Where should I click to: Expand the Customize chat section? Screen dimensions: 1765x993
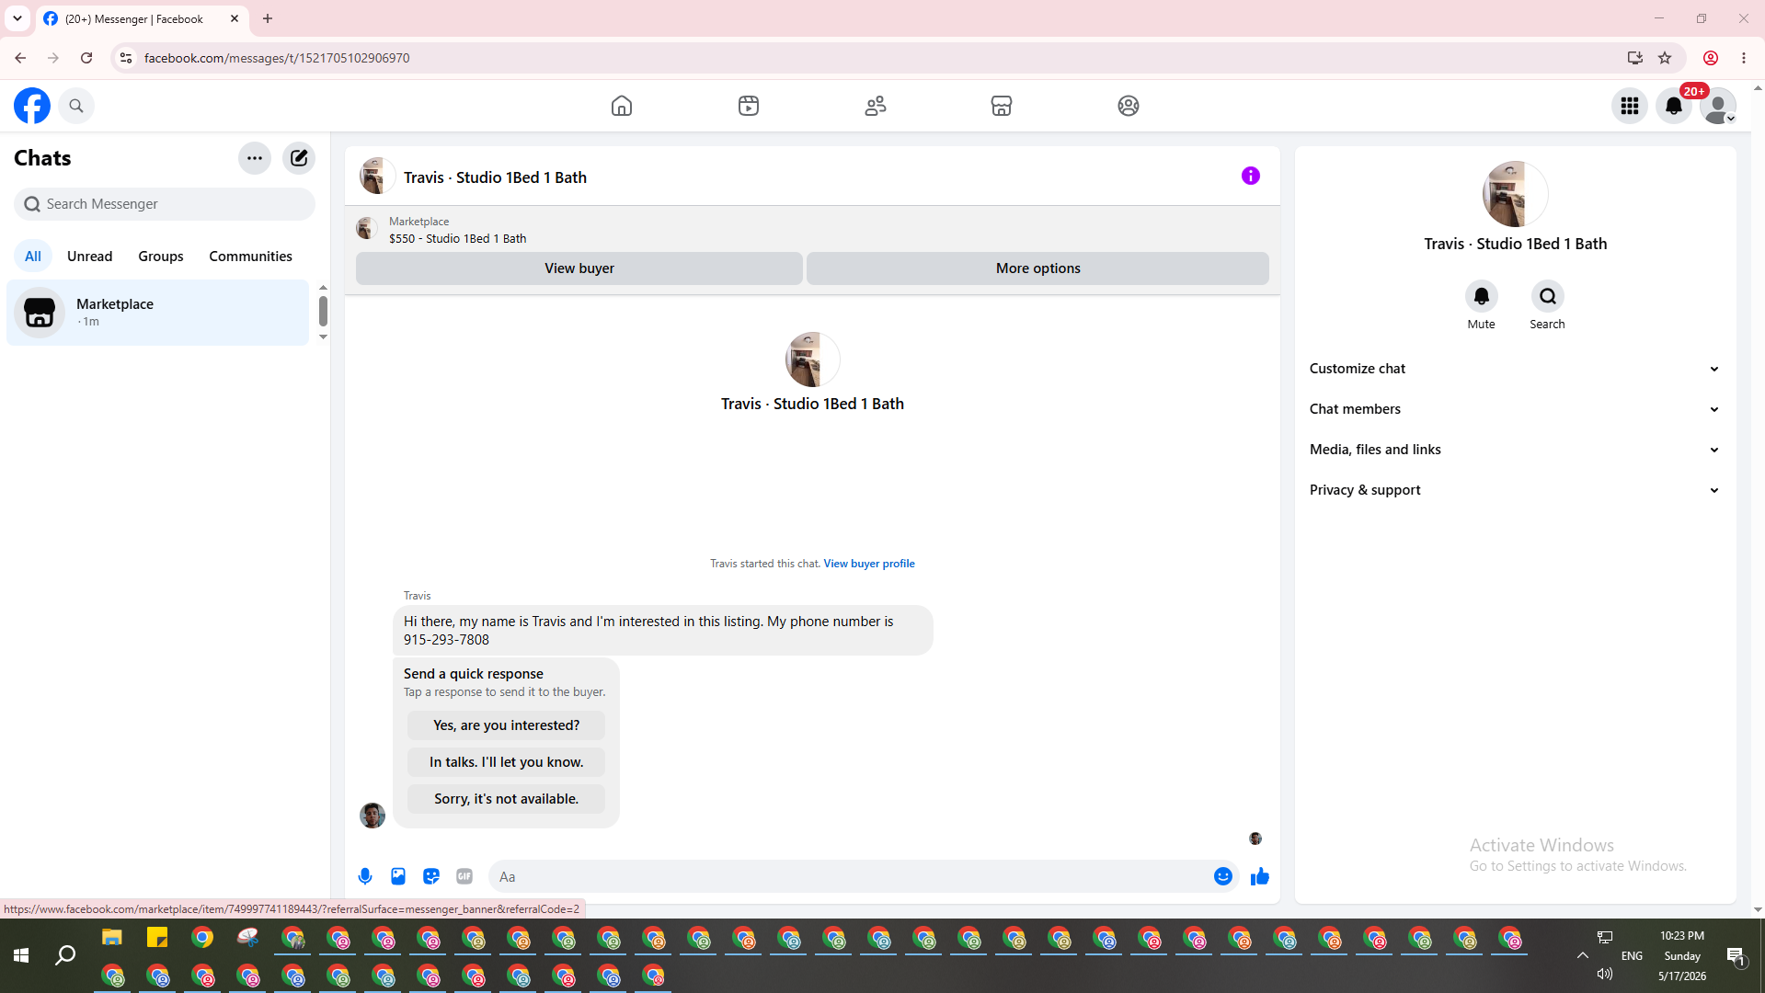1516,369
